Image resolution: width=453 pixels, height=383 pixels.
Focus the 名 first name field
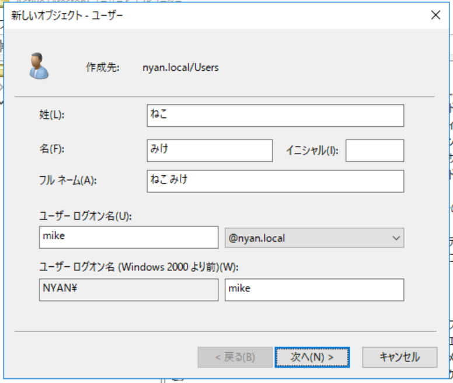tap(210, 150)
